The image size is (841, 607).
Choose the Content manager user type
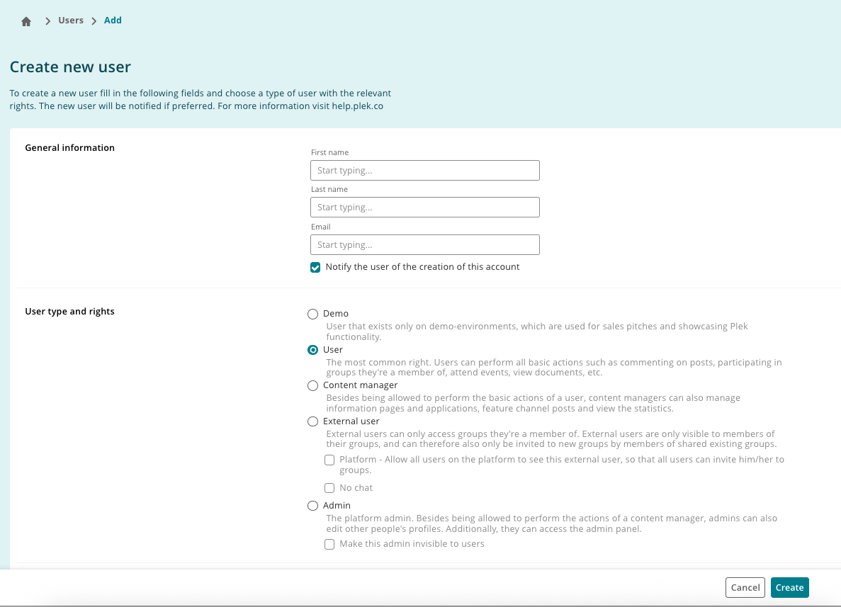pyautogui.click(x=312, y=386)
